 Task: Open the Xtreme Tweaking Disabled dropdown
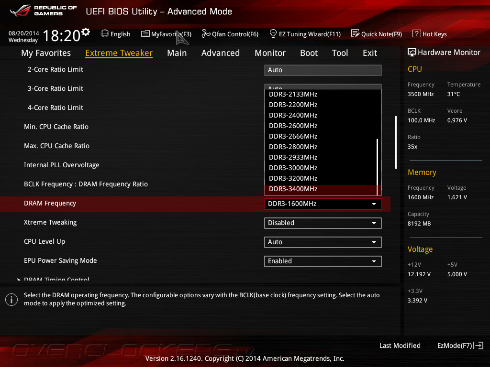[323, 223]
